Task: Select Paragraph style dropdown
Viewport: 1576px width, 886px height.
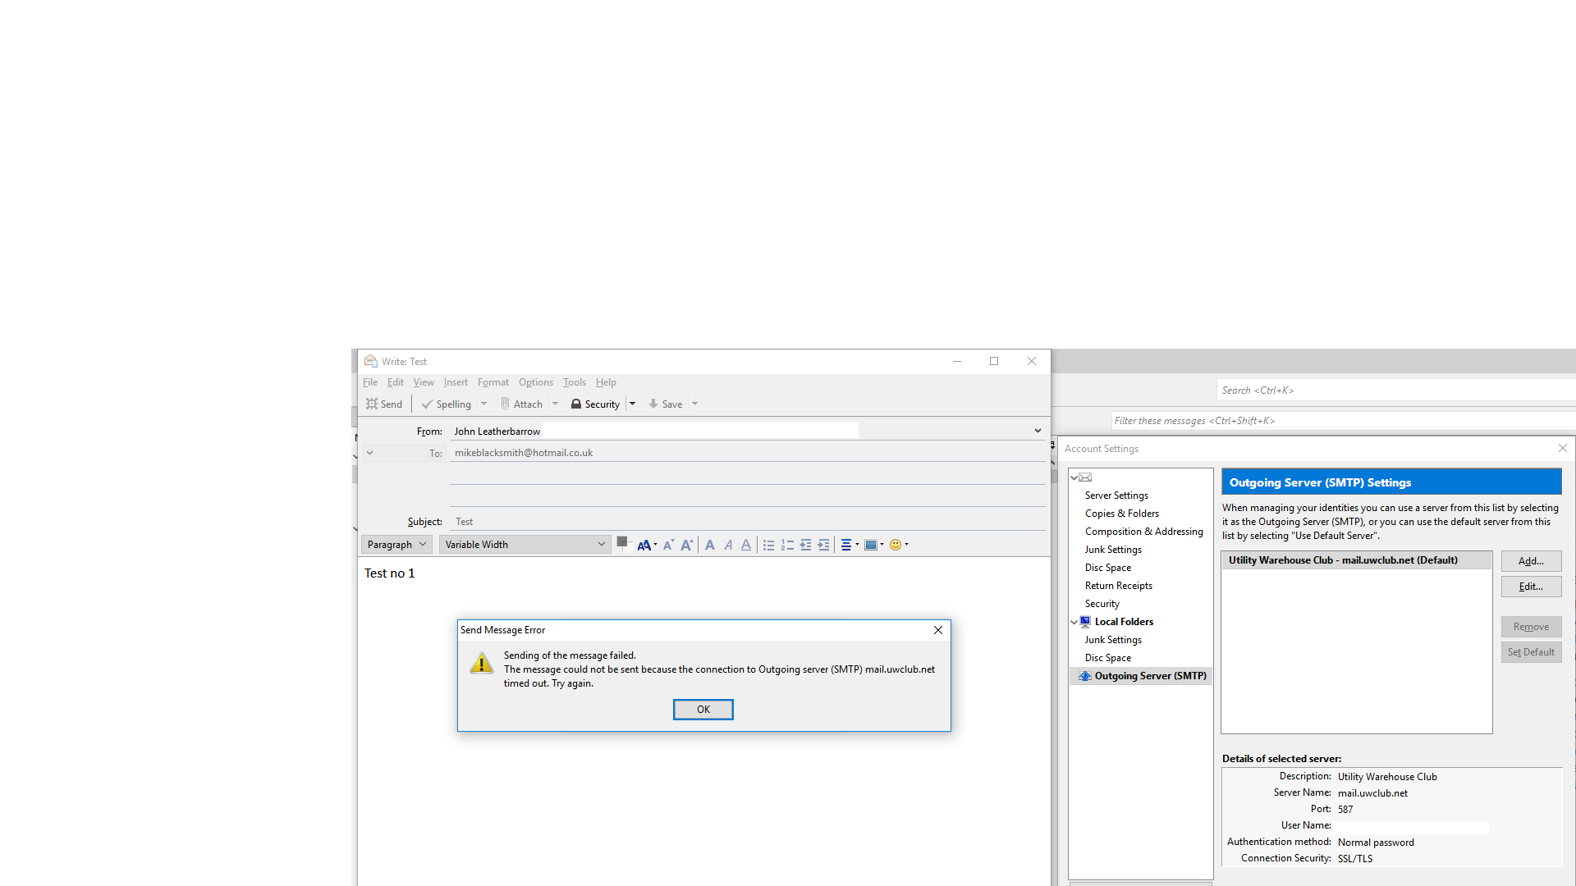Action: (x=395, y=544)
